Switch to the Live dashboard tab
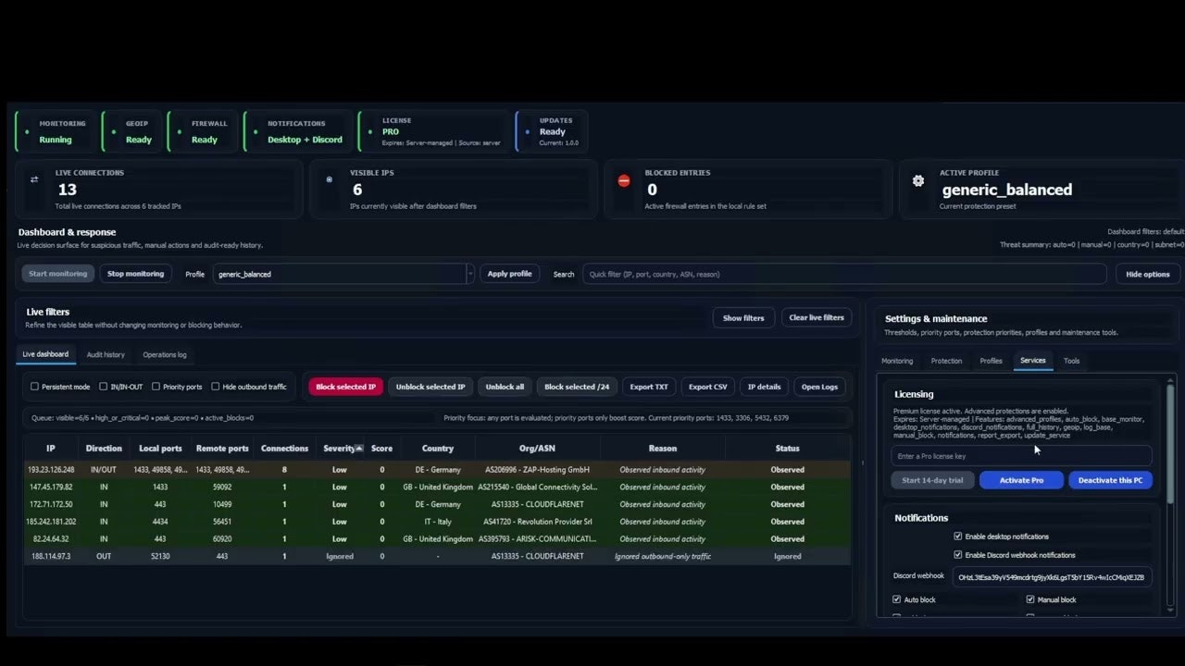Screen dimensions: 1185x666 45,354
